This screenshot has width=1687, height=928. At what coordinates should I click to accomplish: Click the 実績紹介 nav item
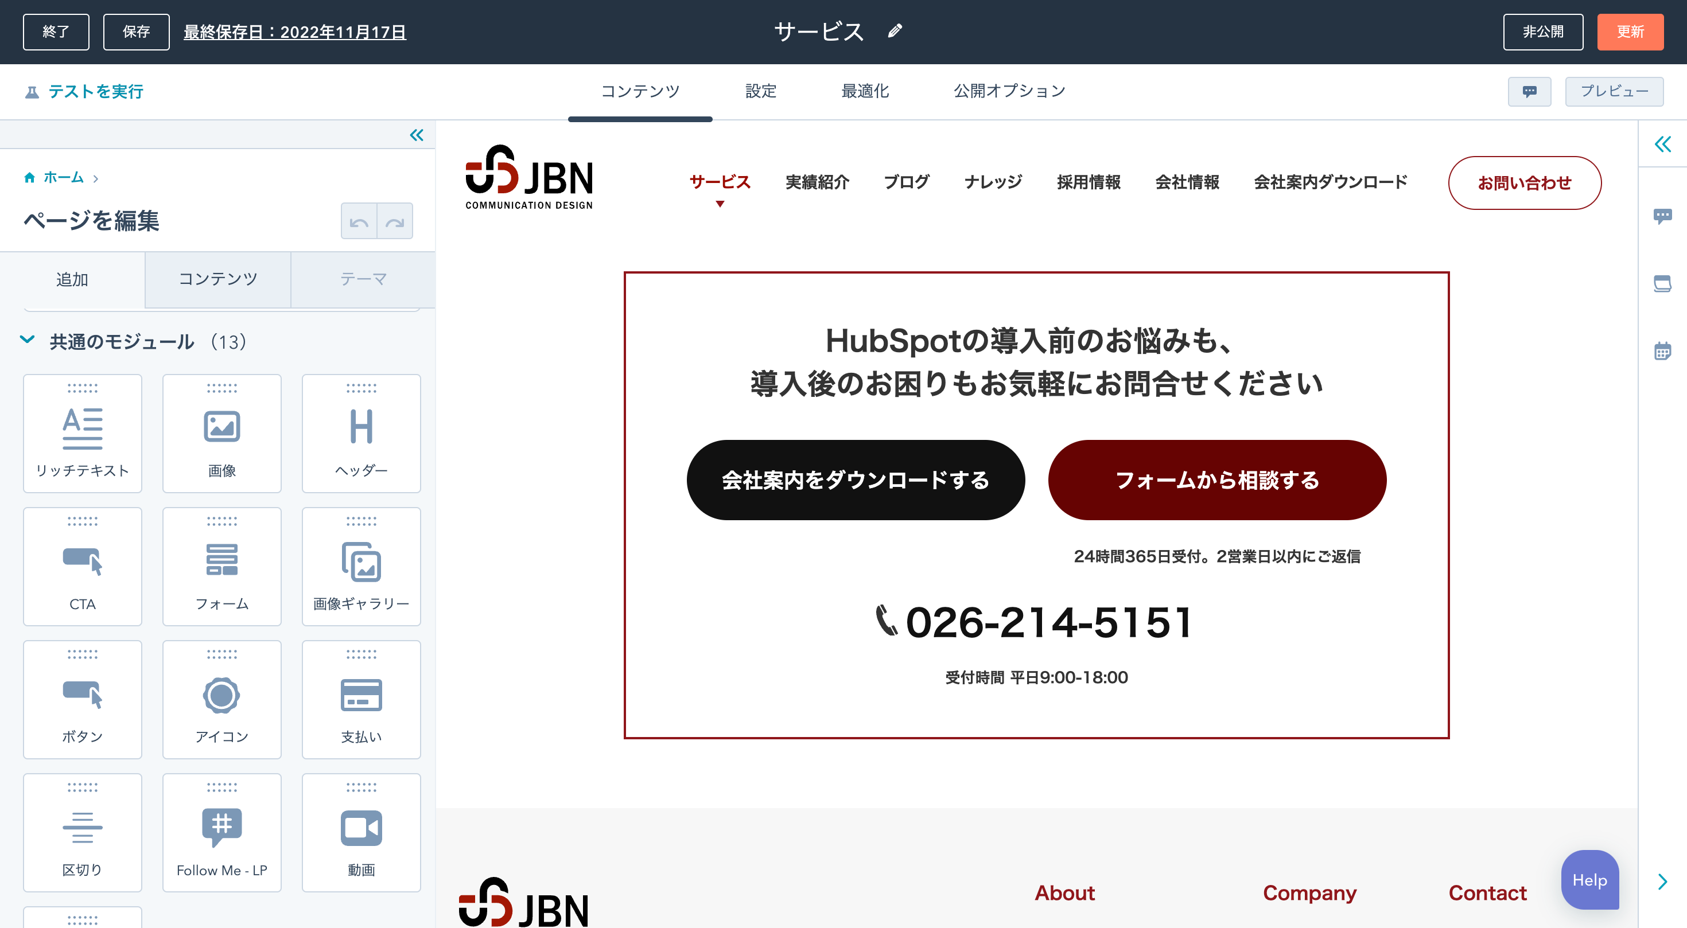(817, 182)
